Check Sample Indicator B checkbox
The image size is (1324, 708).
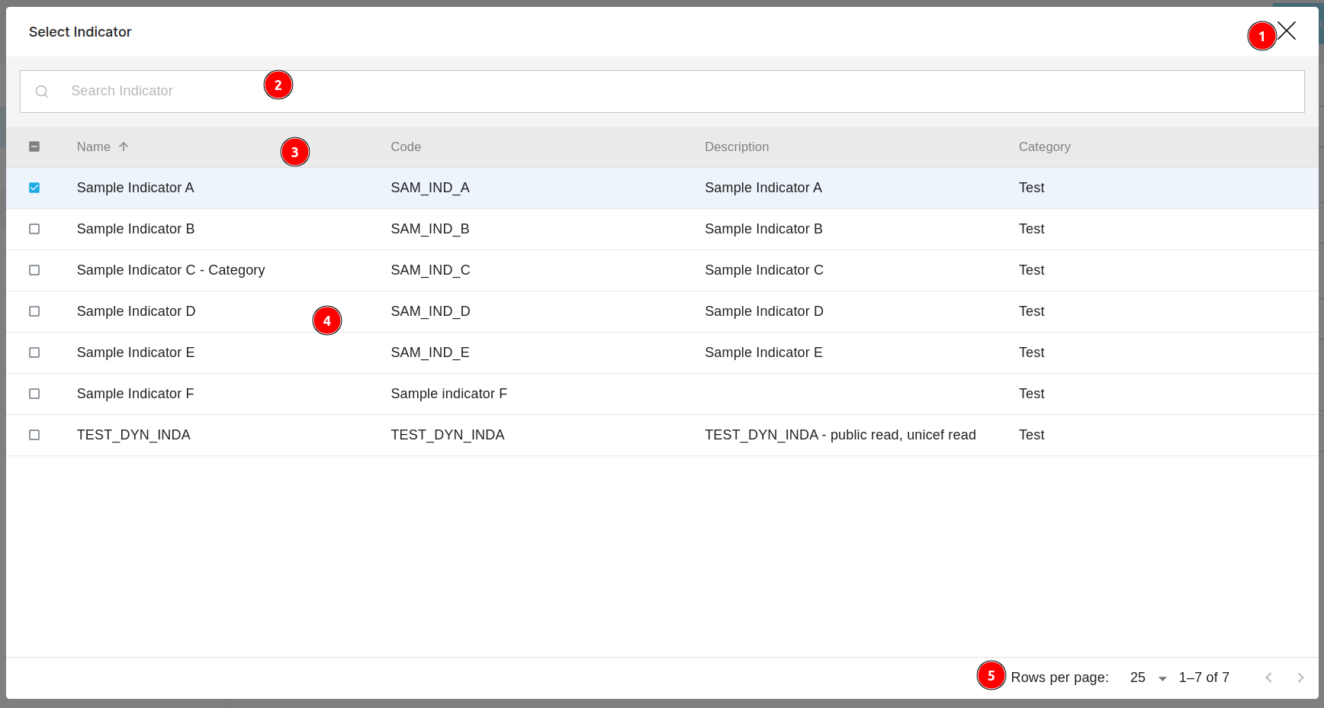click(34, 229)
